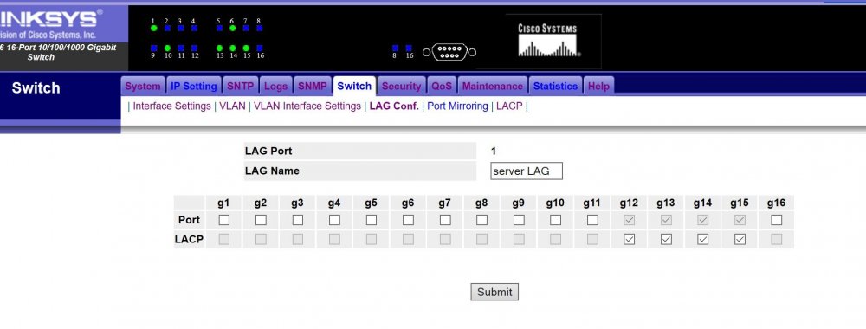
Task: Uncheck the LACP checkbox for g15
Action: pyautogui.click(x=740, y=240)
